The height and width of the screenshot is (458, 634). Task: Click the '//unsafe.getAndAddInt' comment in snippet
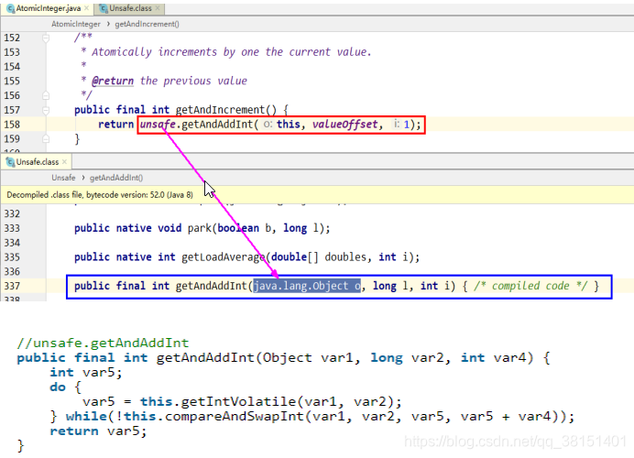pyautogui.click(x=103, y=343)
